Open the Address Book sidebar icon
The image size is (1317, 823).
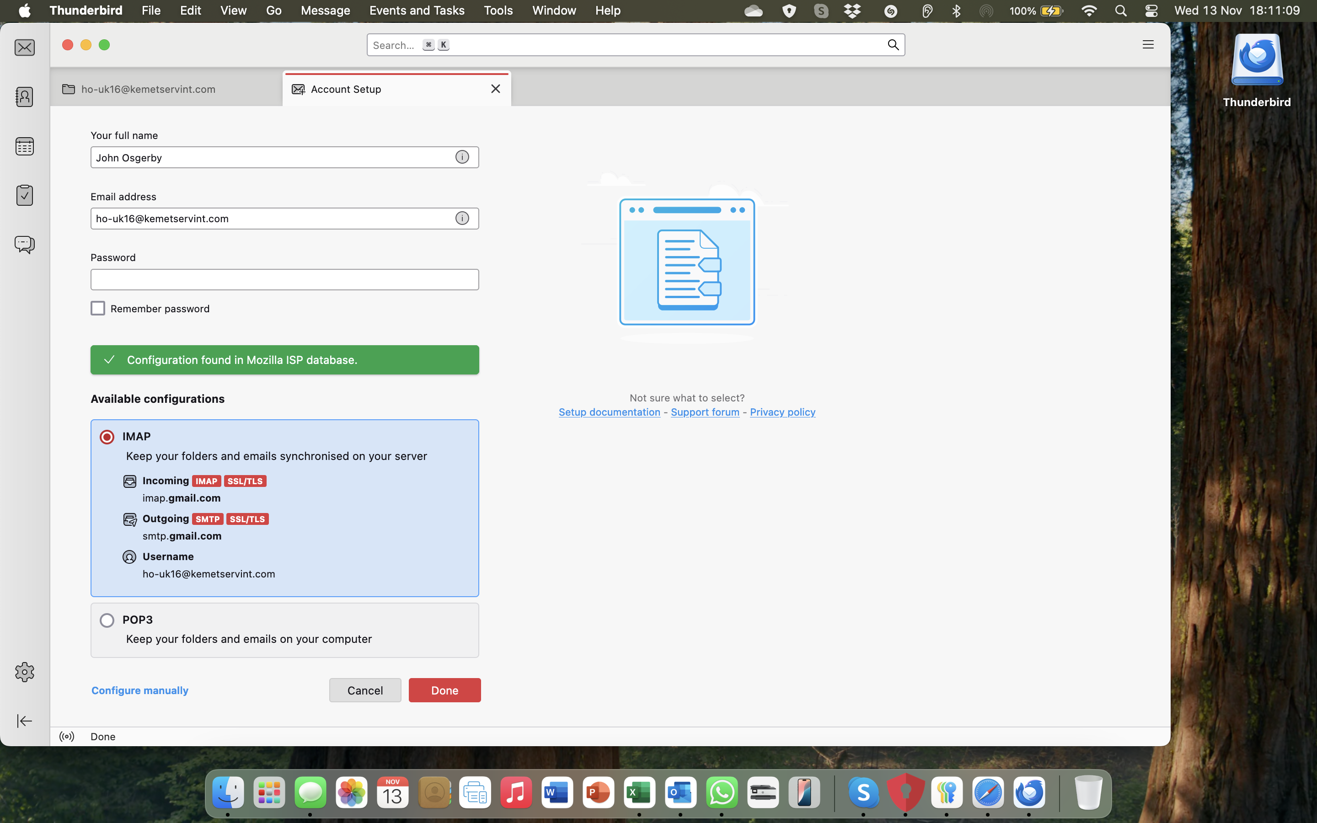25,97
